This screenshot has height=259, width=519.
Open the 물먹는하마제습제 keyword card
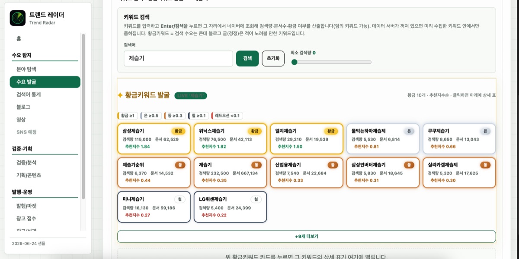(383, 139)
